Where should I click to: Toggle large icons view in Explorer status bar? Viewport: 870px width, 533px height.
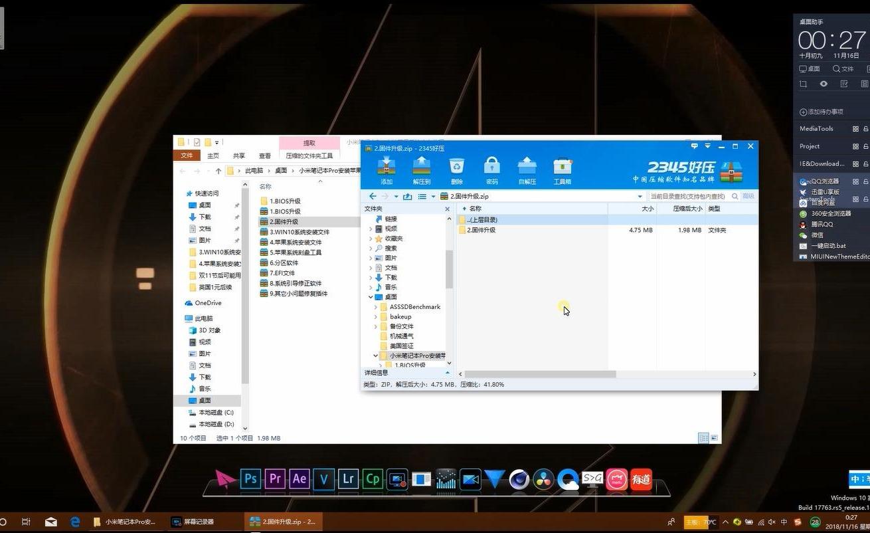point(715,438)
